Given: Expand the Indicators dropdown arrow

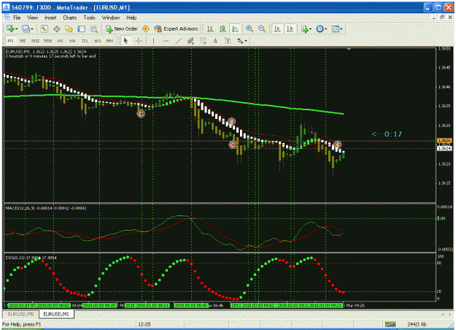Looking at the screenshot, I should (x=311, y=29).
